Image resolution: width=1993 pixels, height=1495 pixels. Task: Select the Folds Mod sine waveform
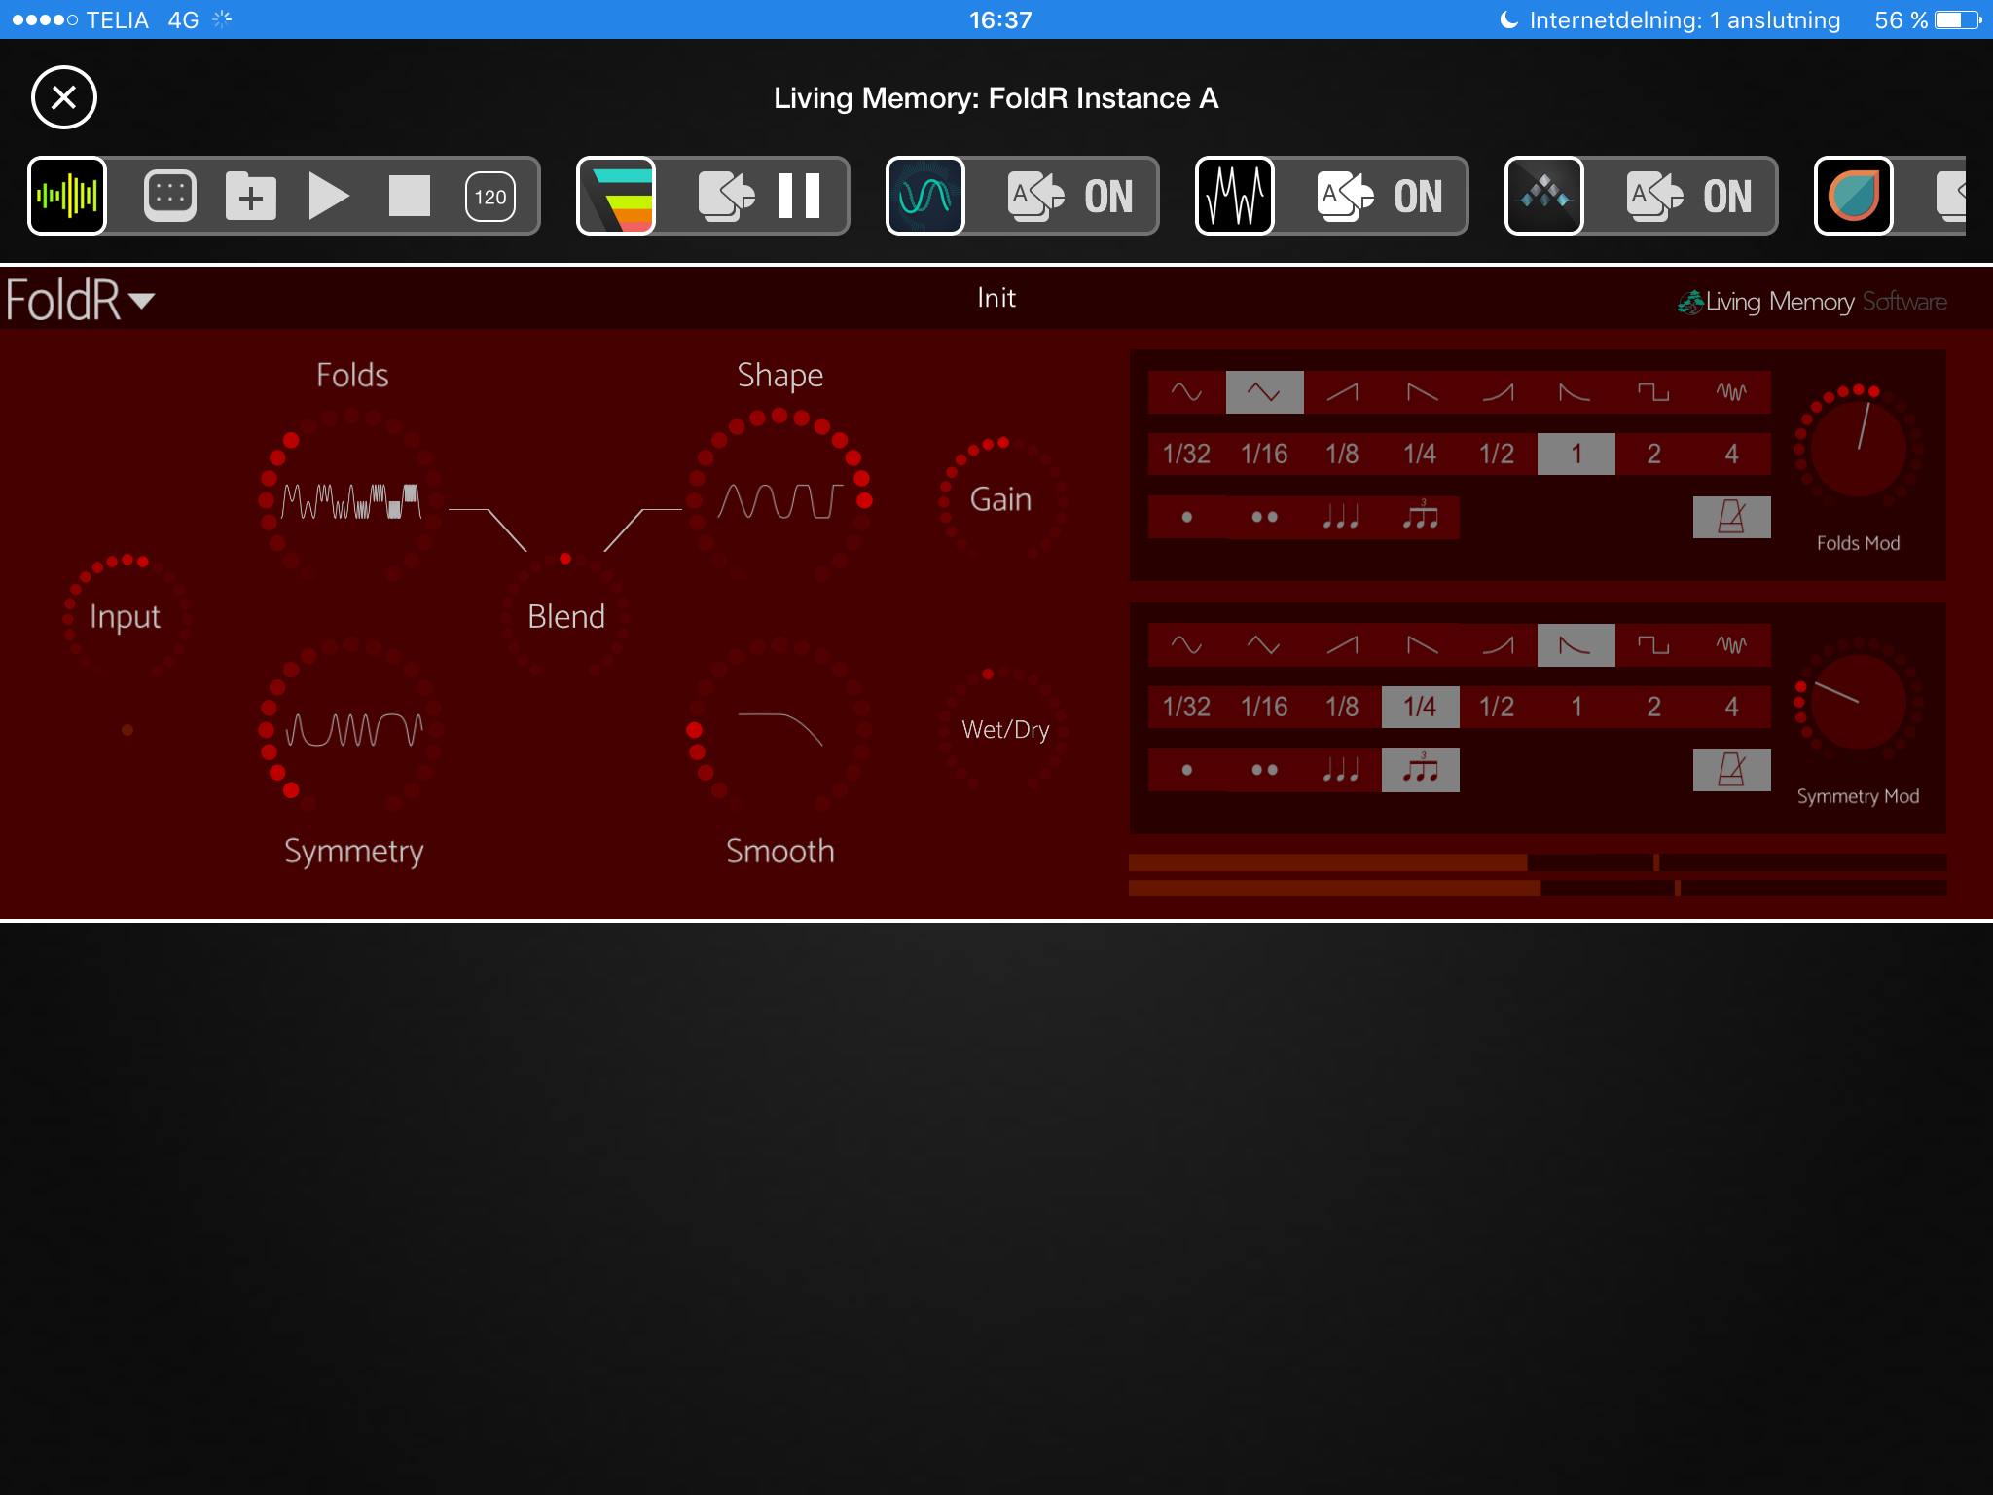tap(1187, 392)
